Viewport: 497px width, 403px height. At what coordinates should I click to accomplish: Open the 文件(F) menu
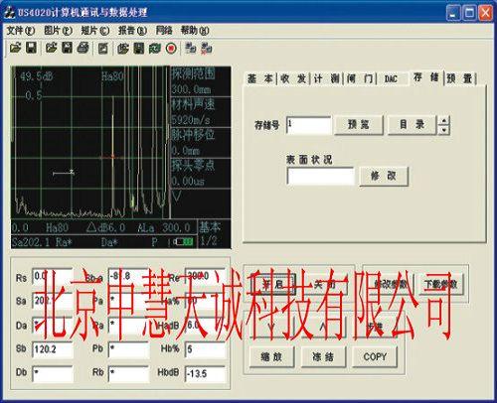[21, 31]
